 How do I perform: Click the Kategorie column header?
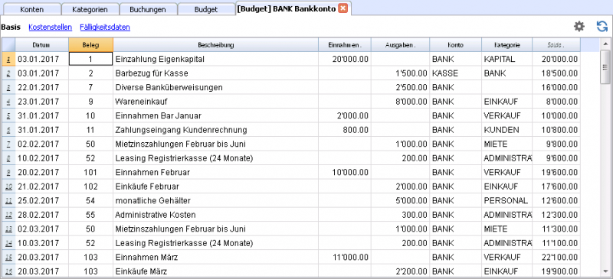(506, 45)
